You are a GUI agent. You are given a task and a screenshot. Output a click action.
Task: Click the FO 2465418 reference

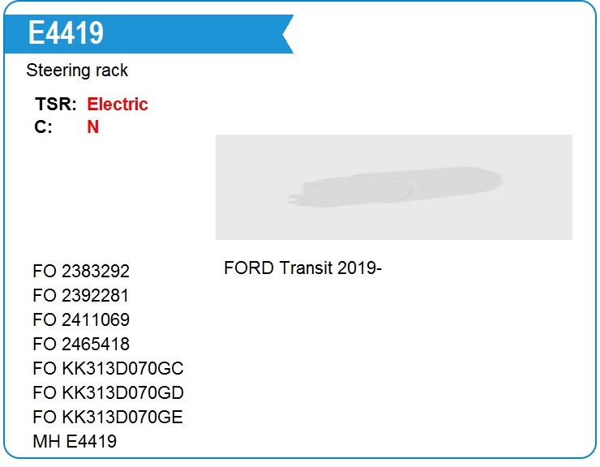click(x=81, y=345)
